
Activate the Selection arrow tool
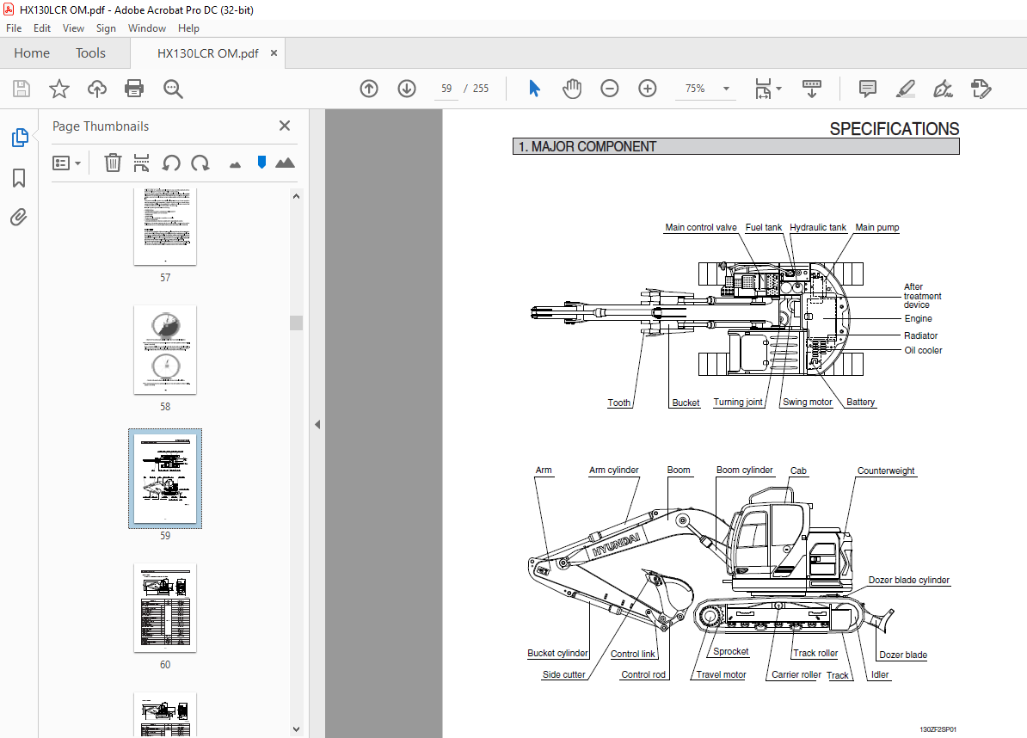coord(534,89)
